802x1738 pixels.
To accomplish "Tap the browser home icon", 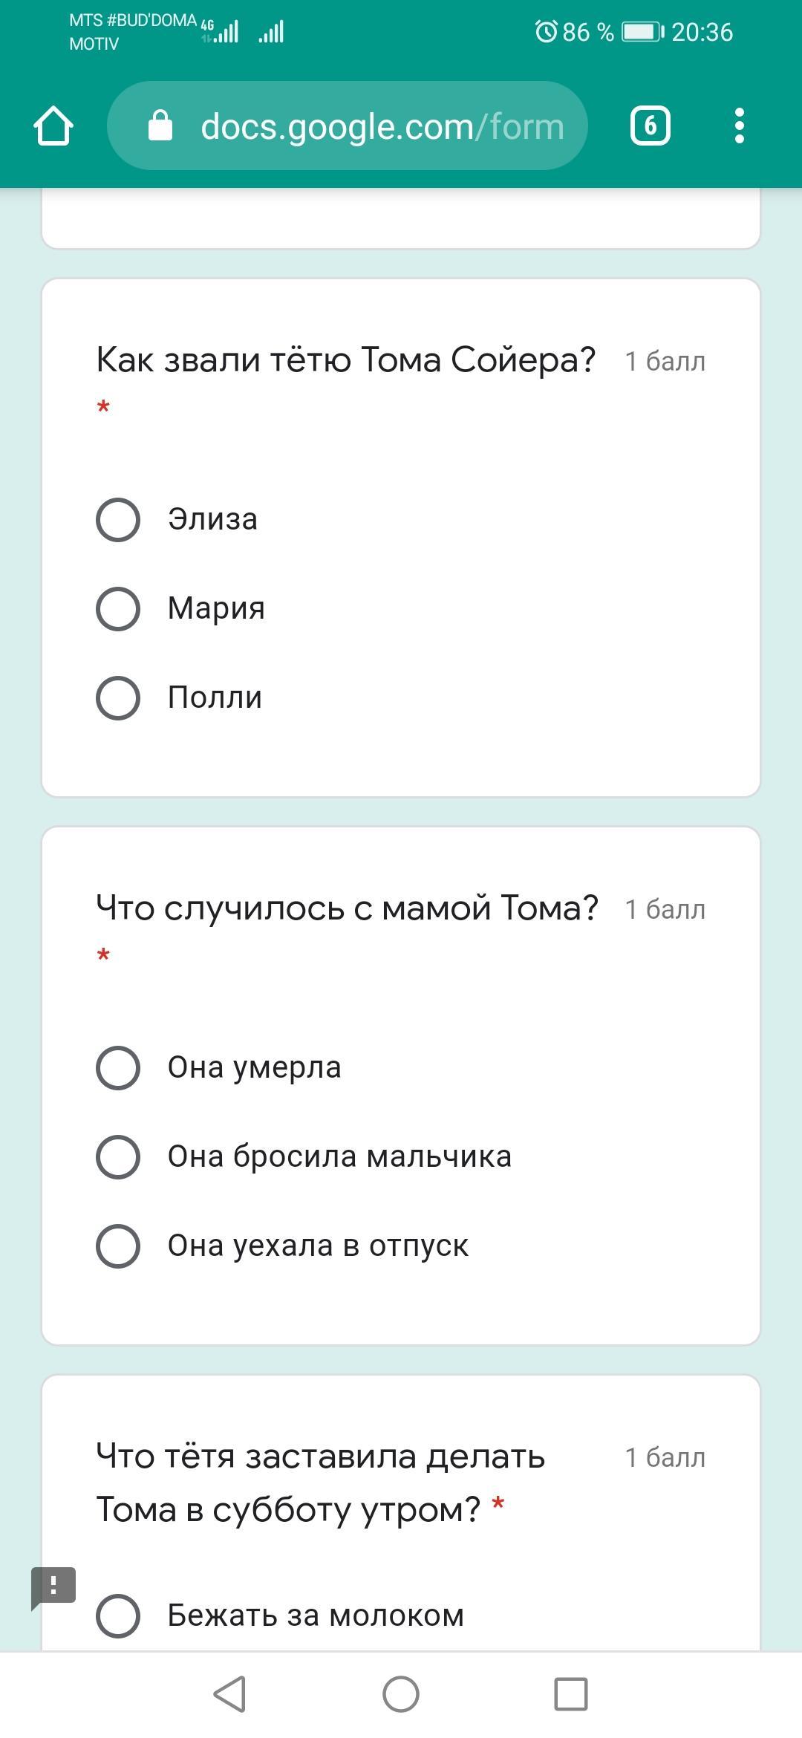I will pos(53,126).
